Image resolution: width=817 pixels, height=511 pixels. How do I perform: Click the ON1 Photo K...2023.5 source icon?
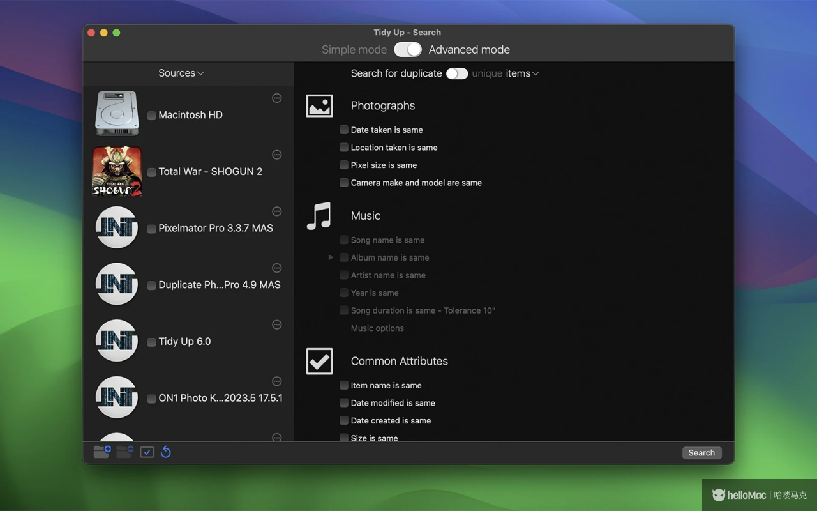tap(117, 397)
